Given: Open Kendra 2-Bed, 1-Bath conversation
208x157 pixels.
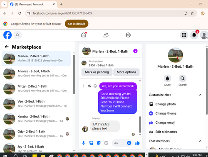Looking at the screenshot, I should tap(36, 119).
